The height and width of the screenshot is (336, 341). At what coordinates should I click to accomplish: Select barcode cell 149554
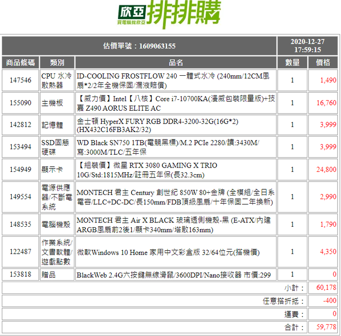click(x=20, y=197)
